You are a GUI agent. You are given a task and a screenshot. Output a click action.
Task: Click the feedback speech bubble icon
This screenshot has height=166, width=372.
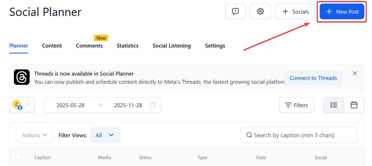pyautogui.click(x=235, y=12)
